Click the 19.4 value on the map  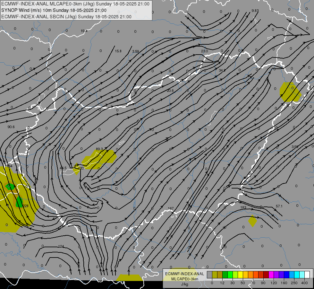tap(84, 31)
